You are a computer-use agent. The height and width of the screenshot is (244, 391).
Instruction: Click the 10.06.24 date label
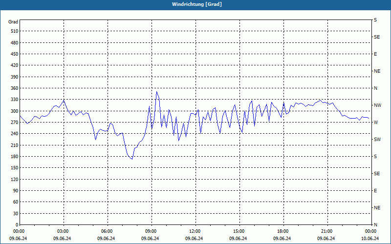pyautogui.click(x=370, y=239)
